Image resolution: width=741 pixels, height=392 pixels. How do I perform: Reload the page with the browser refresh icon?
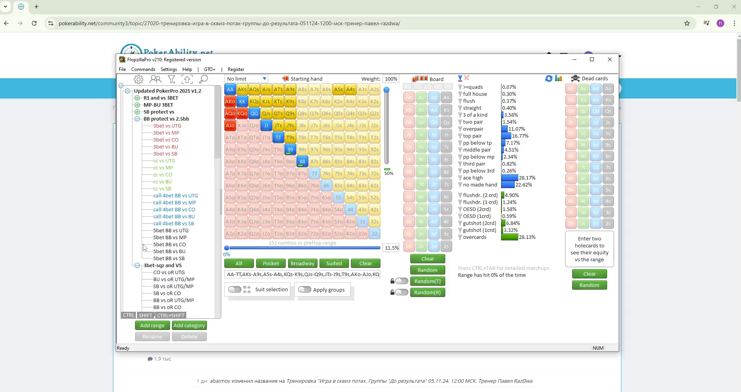tap(34, 23)
